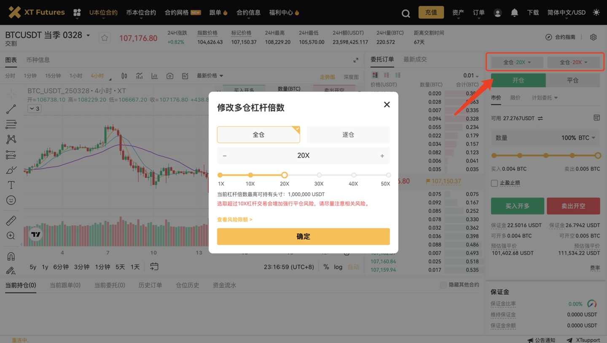The width and height of the screenshot is (607, 343).
Task: Open the 计划委托 order type dropdown
Action: click(544, 98)
